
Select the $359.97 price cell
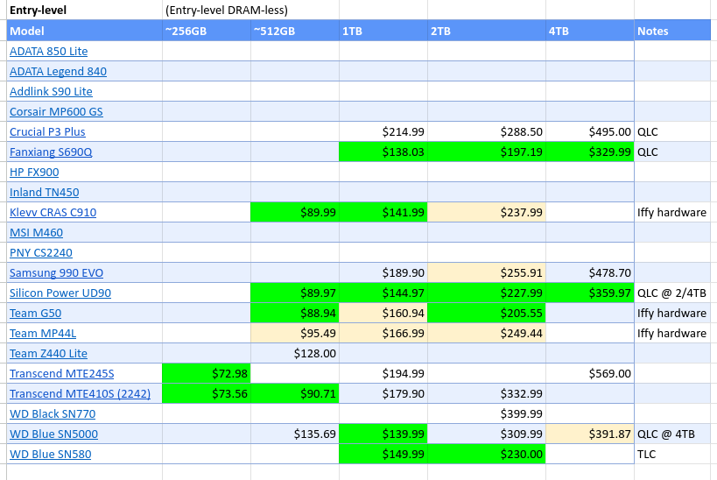590,293
